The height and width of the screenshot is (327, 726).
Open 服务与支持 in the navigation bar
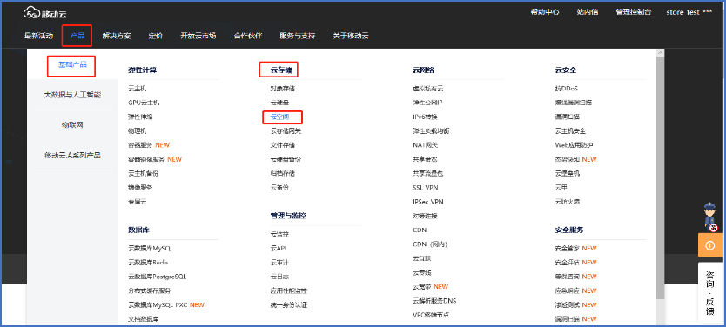(x=297, y=36)
